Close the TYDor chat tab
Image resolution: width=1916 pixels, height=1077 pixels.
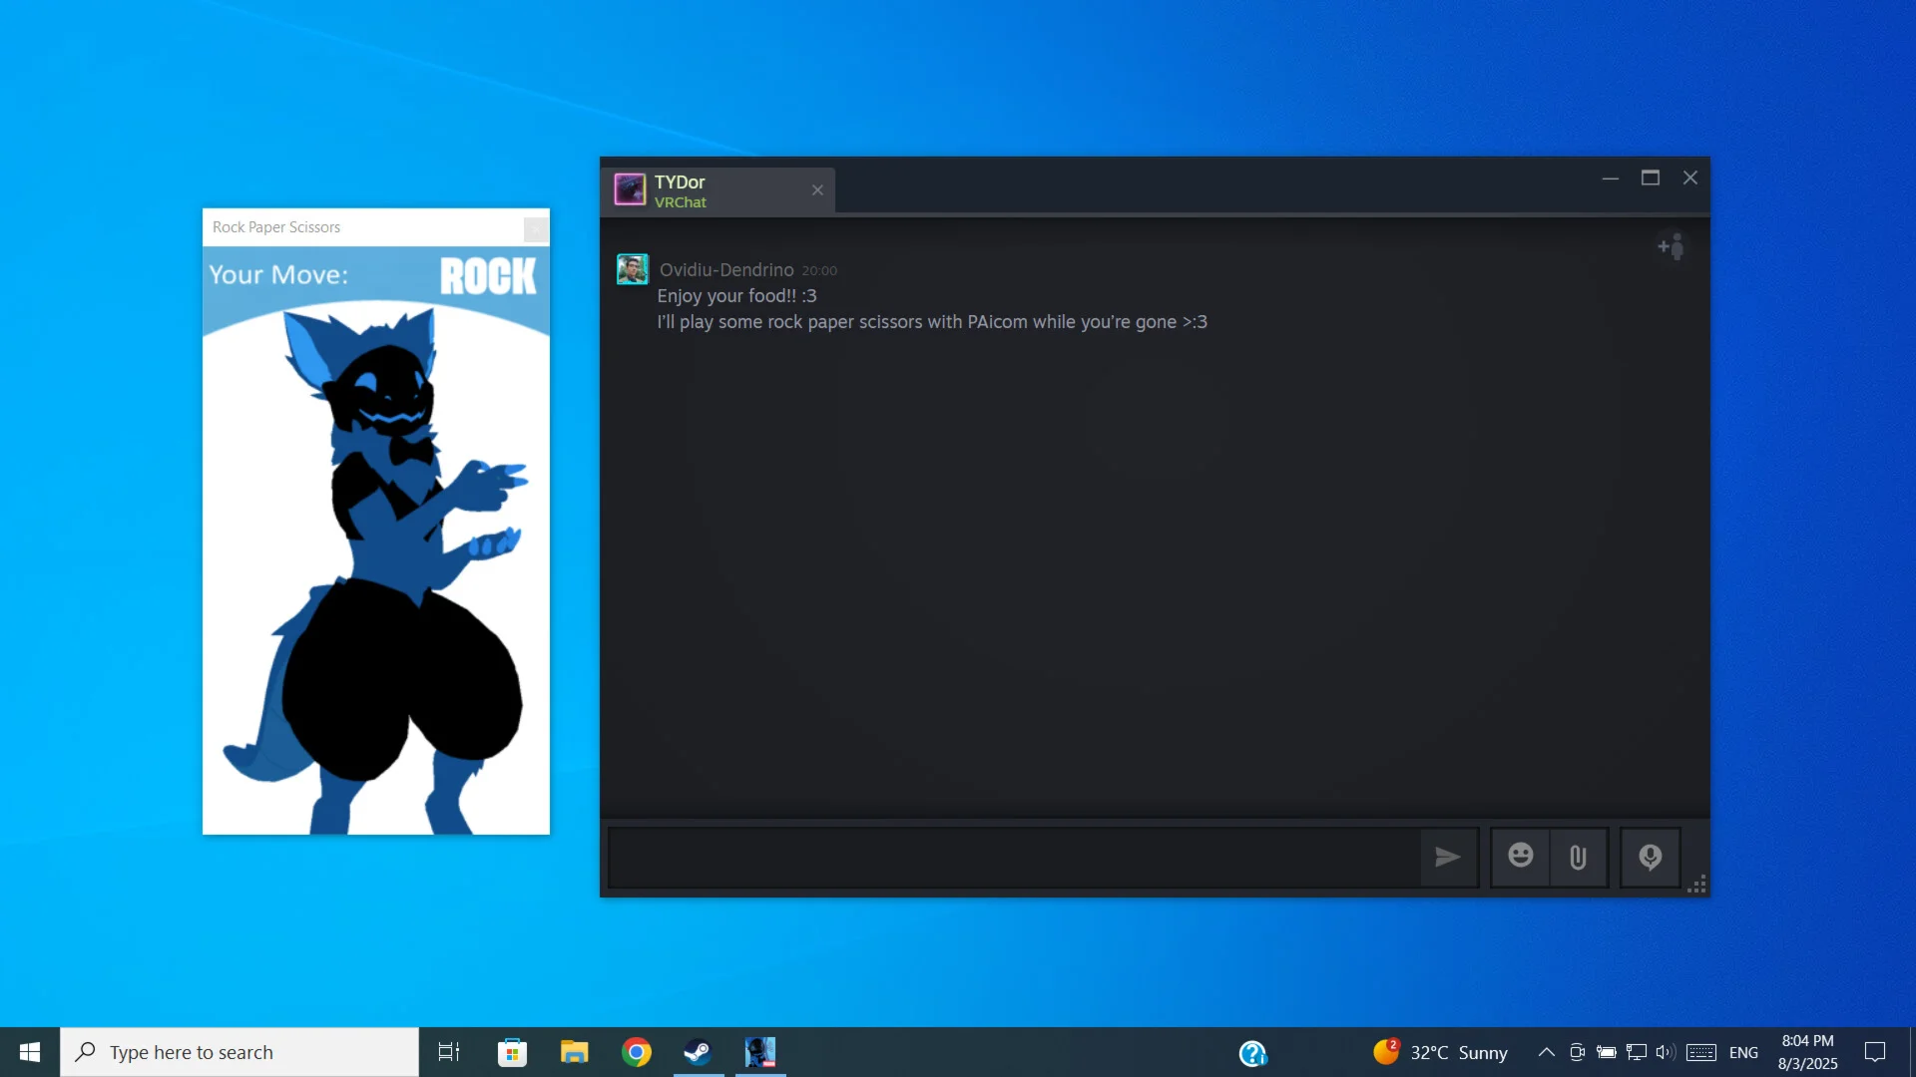817,190
